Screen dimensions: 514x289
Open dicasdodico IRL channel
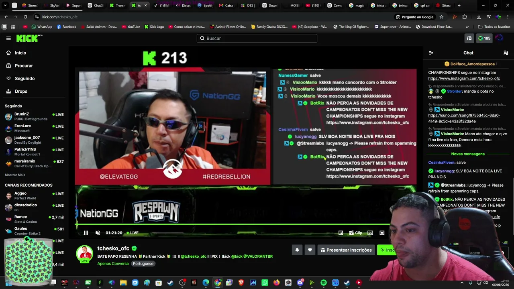point(34,207)
